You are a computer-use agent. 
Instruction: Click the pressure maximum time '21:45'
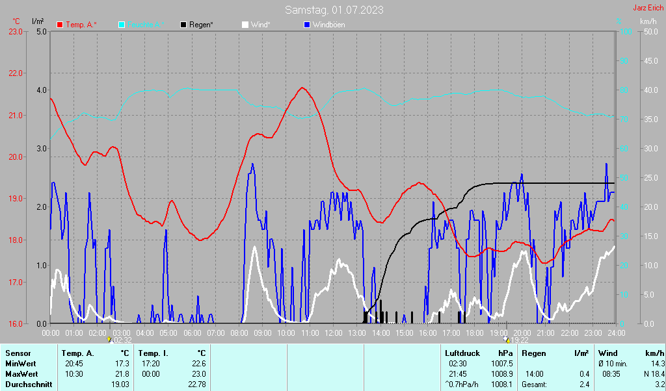(457, 375)
